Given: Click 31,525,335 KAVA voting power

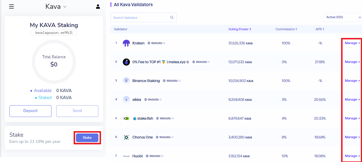Looking at the screenshot, I should [240, 43].
